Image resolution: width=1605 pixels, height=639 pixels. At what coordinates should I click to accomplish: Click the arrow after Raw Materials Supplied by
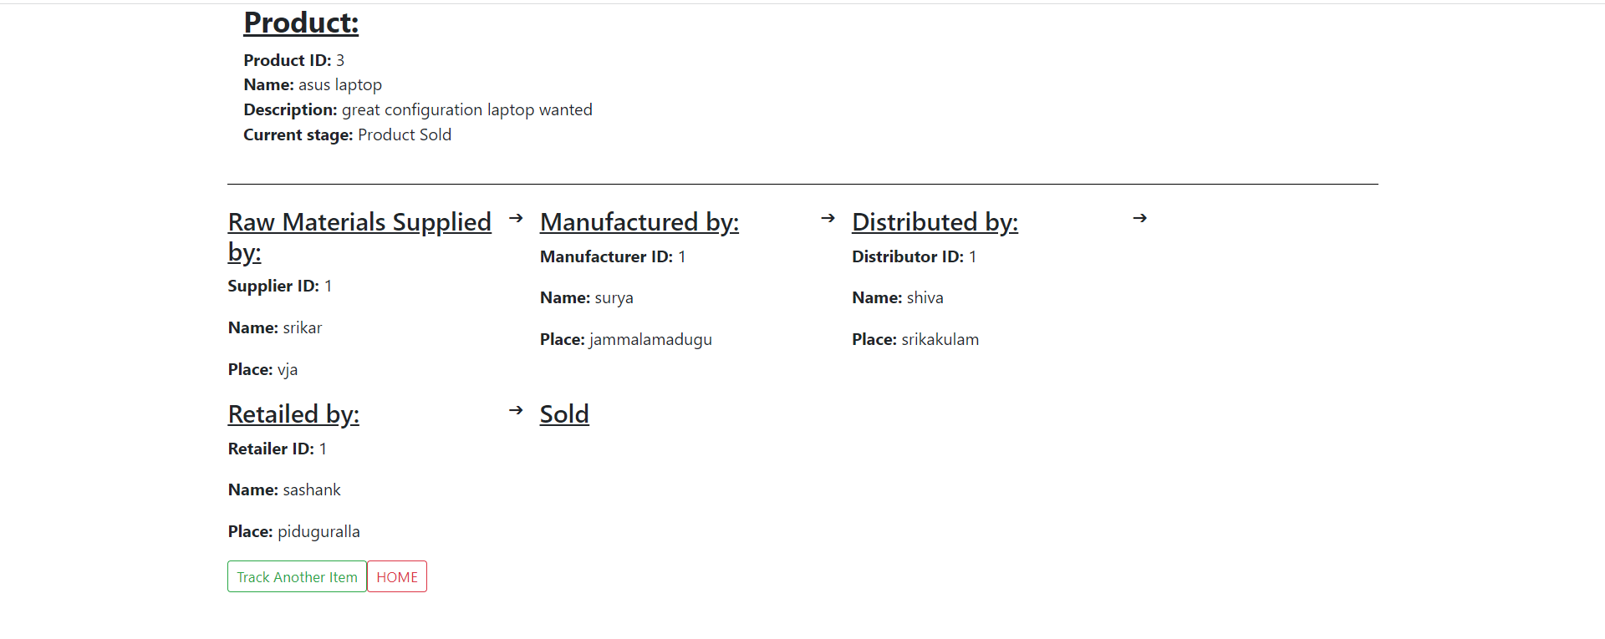[x=515, y=218]
